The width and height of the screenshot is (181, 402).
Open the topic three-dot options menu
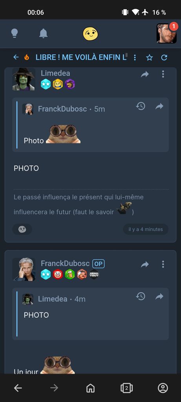pyautogui.click(x=135, y=57)
